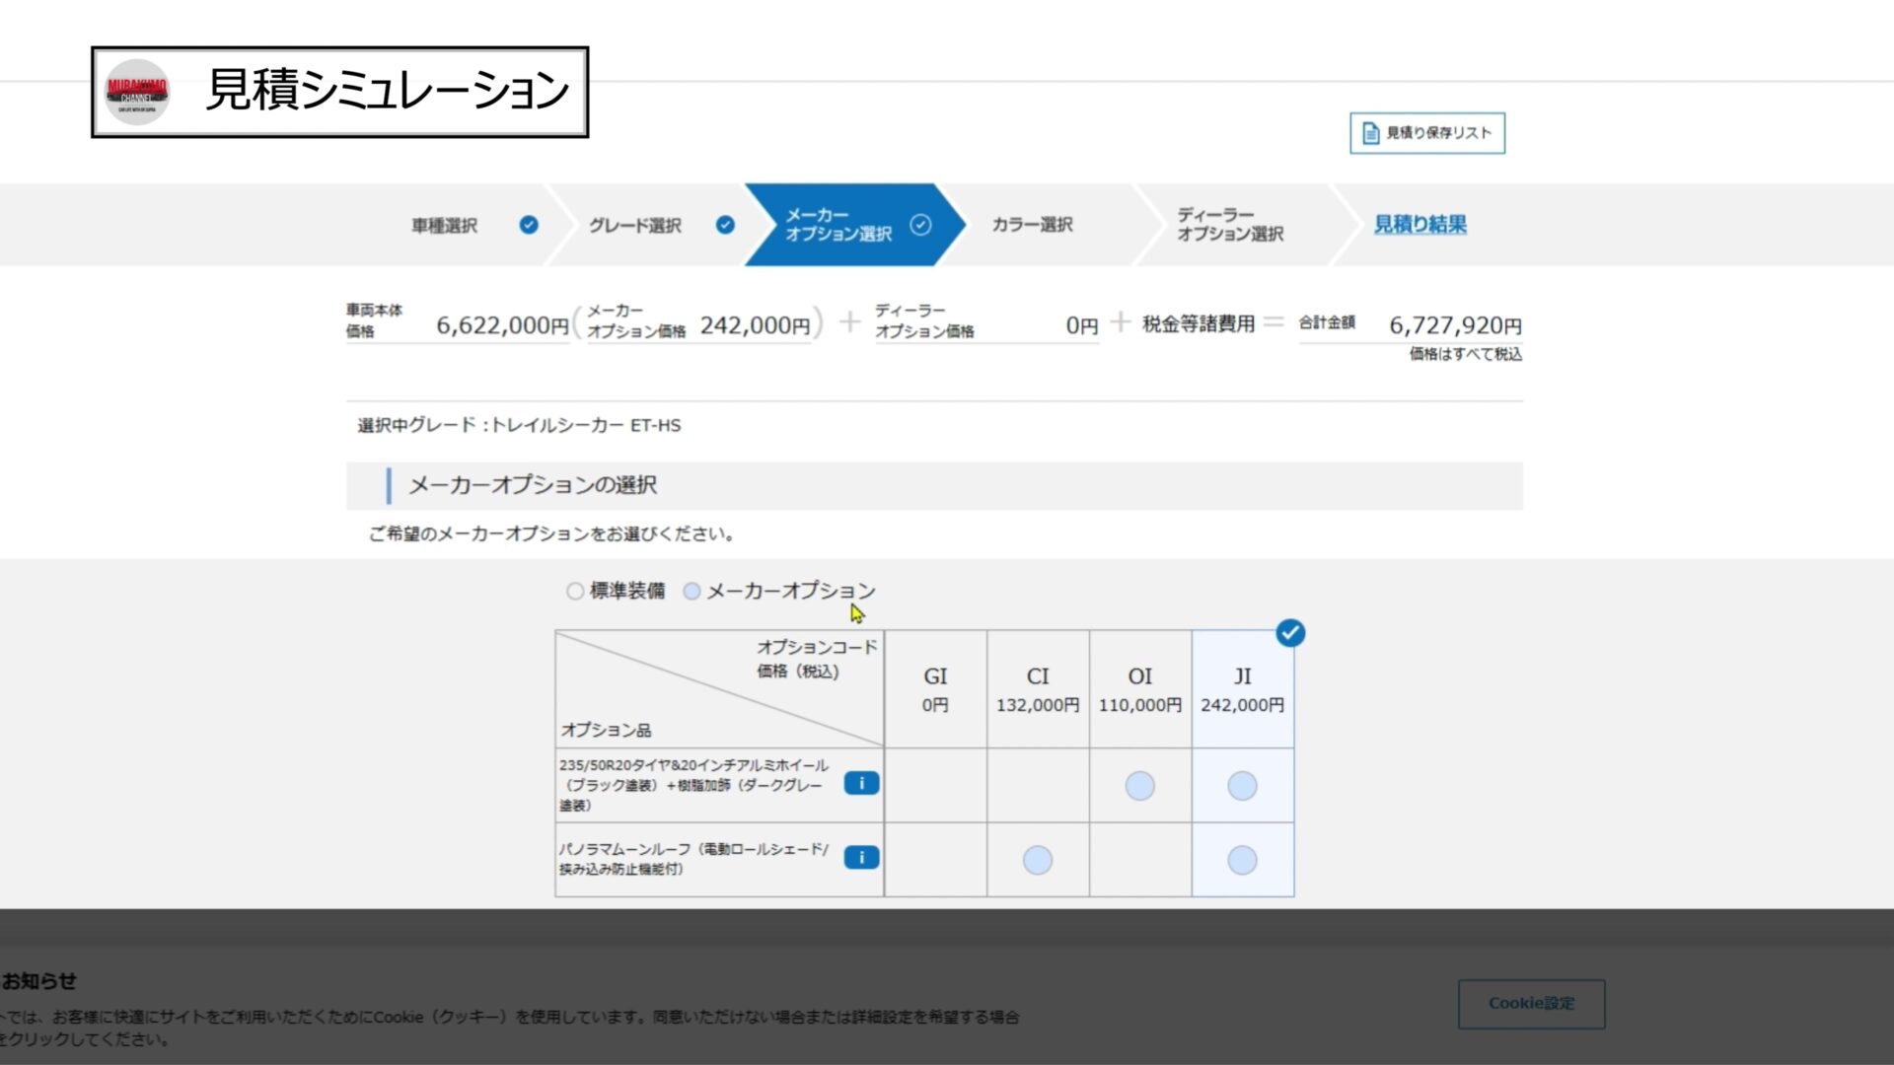The width and height of the screenshot is (1894, 1065).
Task: Click checkmark icon on 車種選択 step
Action: (529, 225)
